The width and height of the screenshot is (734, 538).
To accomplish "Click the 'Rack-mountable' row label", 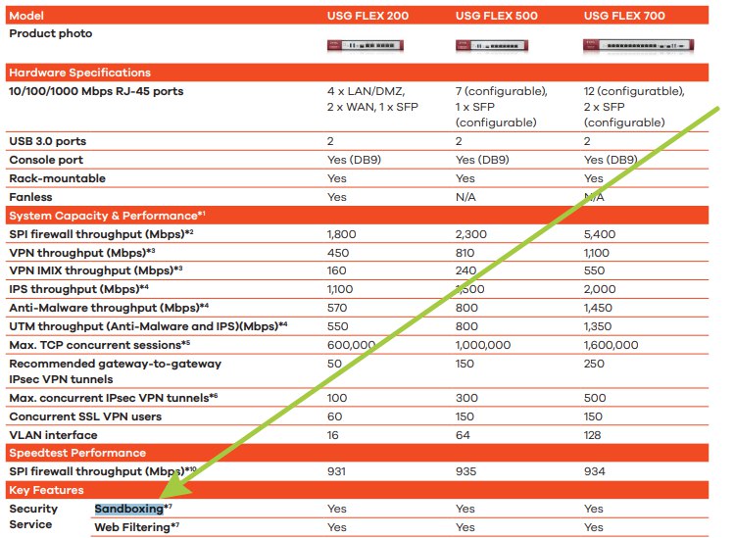I will 57,178.
